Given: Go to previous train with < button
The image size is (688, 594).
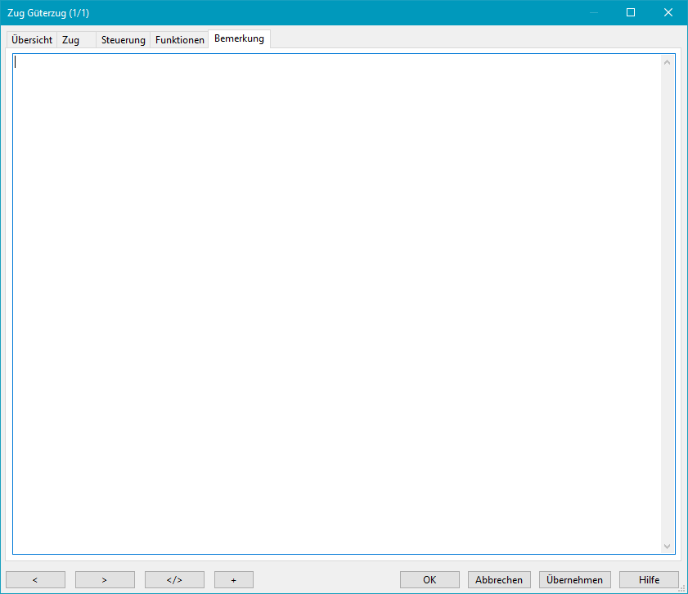Looking at the screenshot, I should click(x=35, y=579).
